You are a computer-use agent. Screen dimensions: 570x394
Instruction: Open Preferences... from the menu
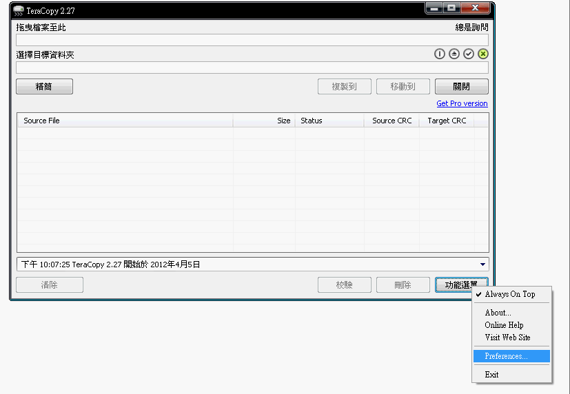coord(512,356)
